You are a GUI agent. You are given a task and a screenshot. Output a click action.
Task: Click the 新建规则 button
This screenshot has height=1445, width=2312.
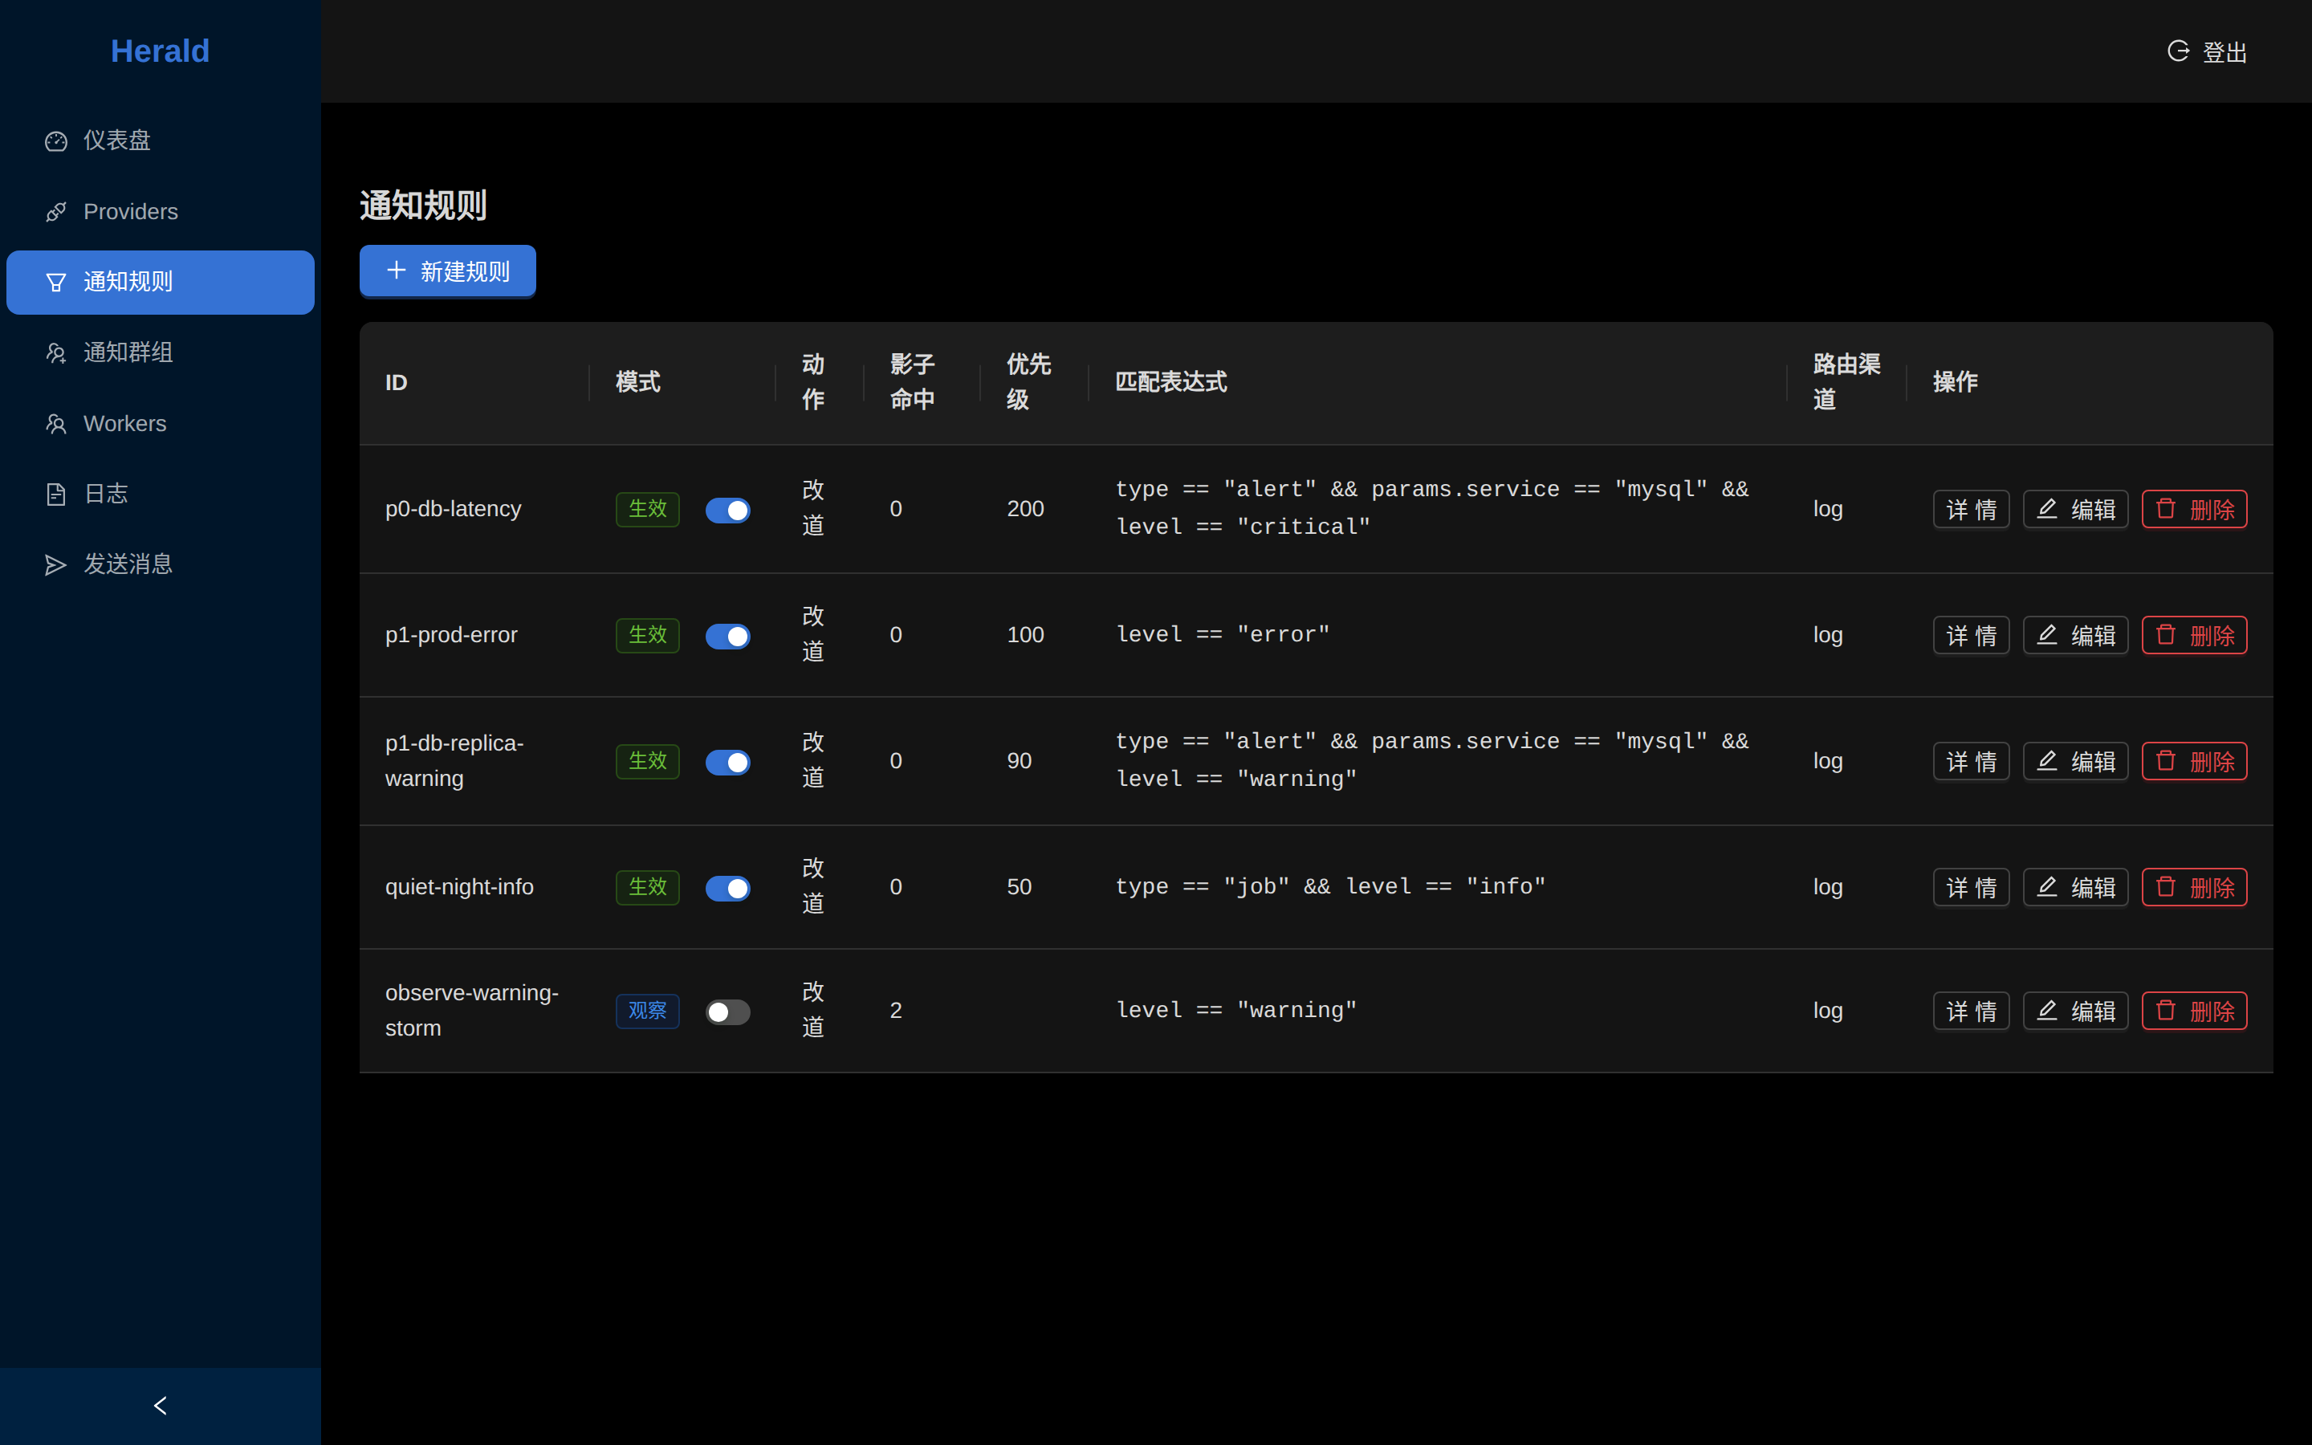447,271
